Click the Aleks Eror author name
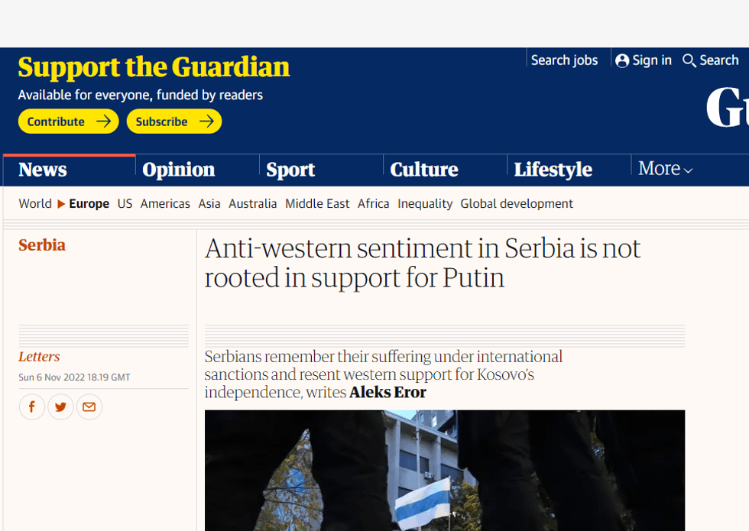The width and height of the screenshot is (749, 531). [x=387, y=392]
